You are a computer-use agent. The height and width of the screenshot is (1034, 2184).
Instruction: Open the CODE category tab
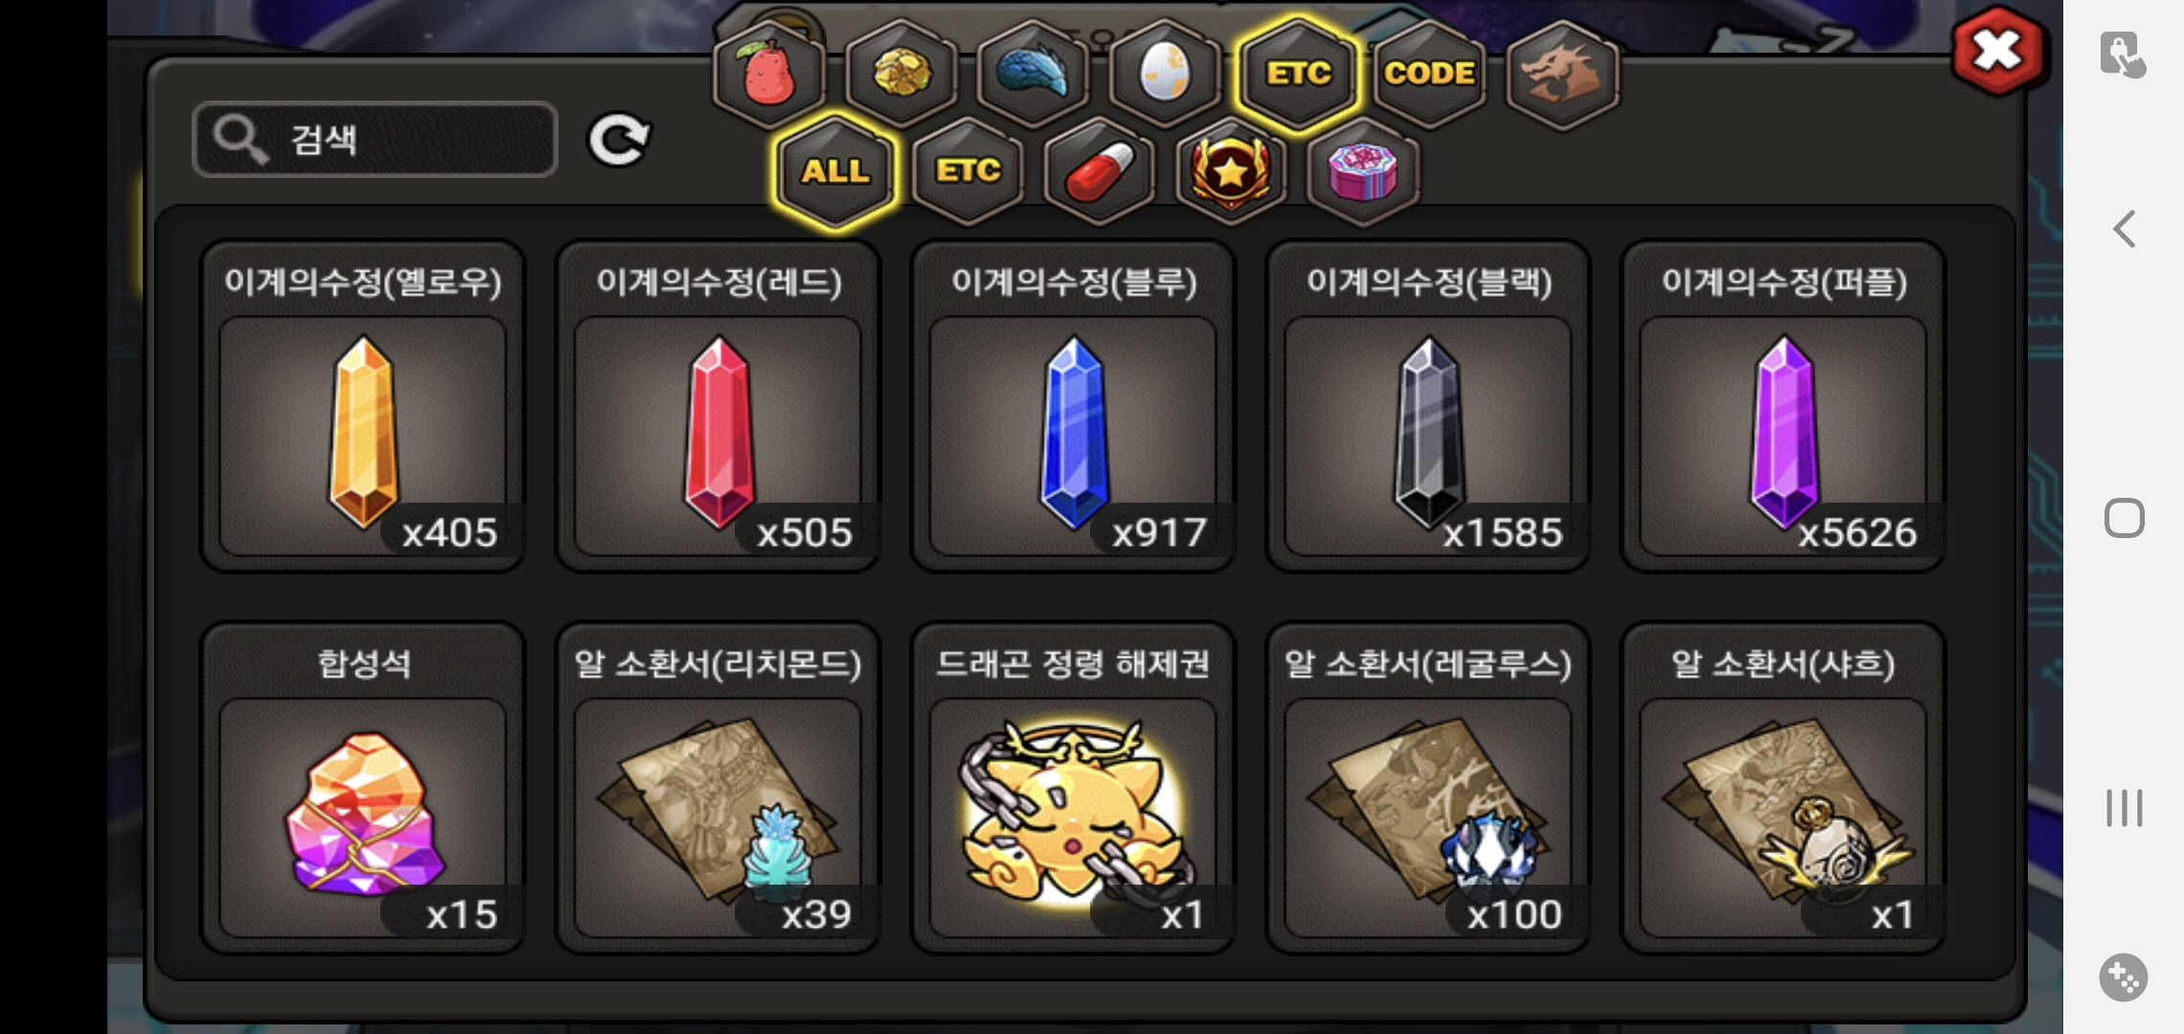(x=1429, y=74)
